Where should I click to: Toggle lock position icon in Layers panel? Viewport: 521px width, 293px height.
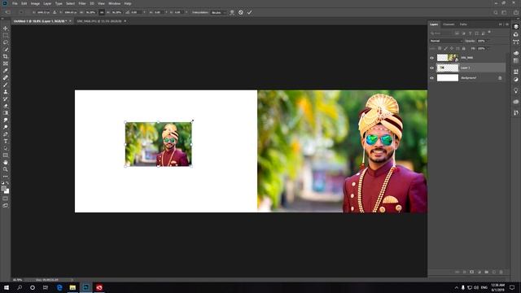click(x=452, y=49)
